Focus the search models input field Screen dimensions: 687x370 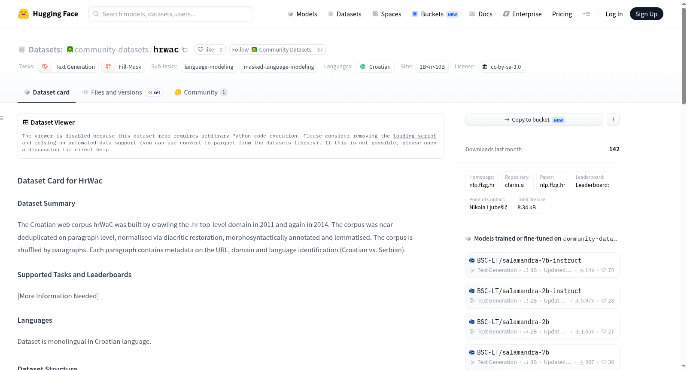click(171, 14)
